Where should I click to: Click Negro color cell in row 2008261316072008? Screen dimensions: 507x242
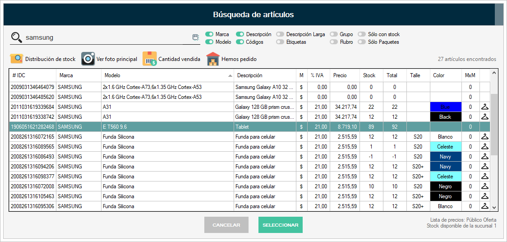click(446, 186)
